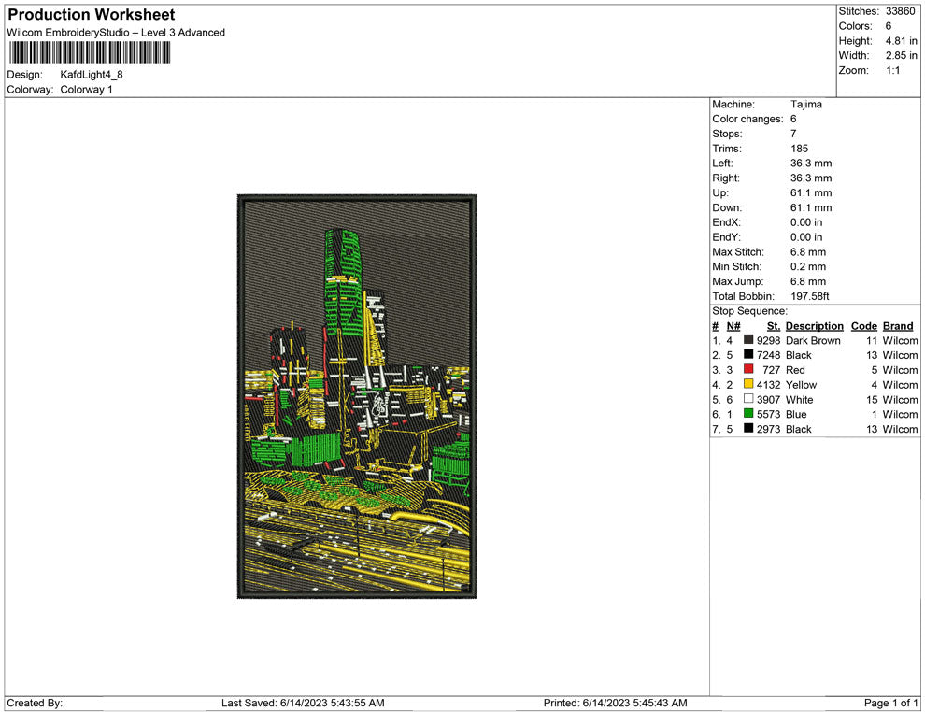Click the stitch count '7248'

click(x=768, y=354)
